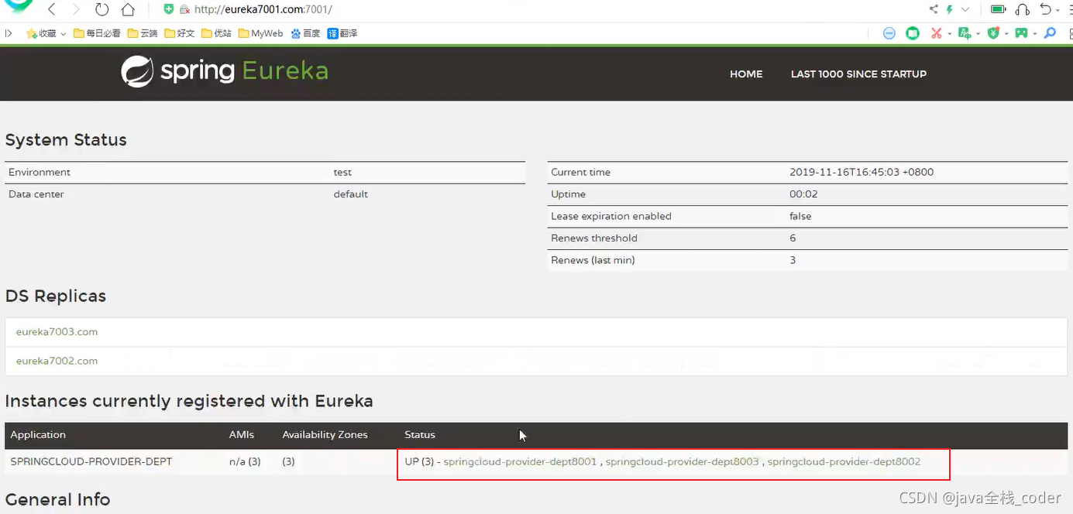This screenshot has height=514, width=1073.
Task: Click the green lightning speed-mode icon
Action: pos(949,9)
